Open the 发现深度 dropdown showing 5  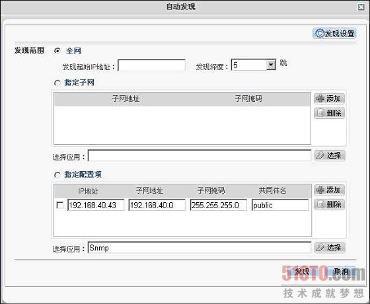(x=271, y=65)
